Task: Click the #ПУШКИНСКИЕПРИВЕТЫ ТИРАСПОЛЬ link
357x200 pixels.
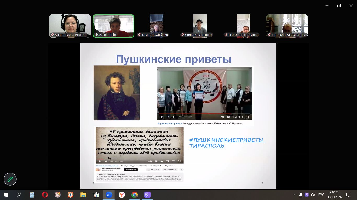Action: click(x=227, y=143)
